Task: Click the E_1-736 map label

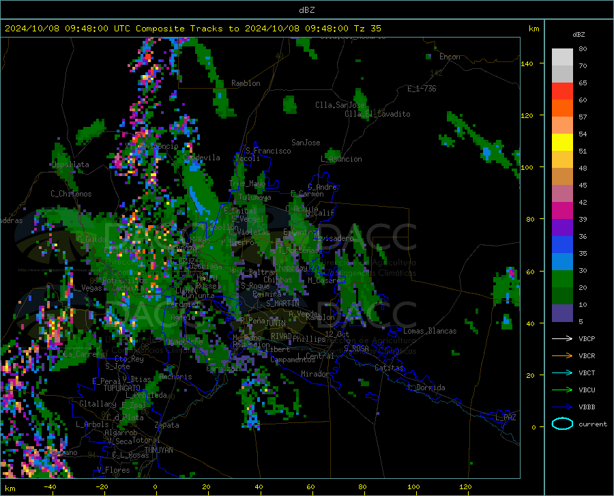Action: pyautogui.click(x=422, y=89)
